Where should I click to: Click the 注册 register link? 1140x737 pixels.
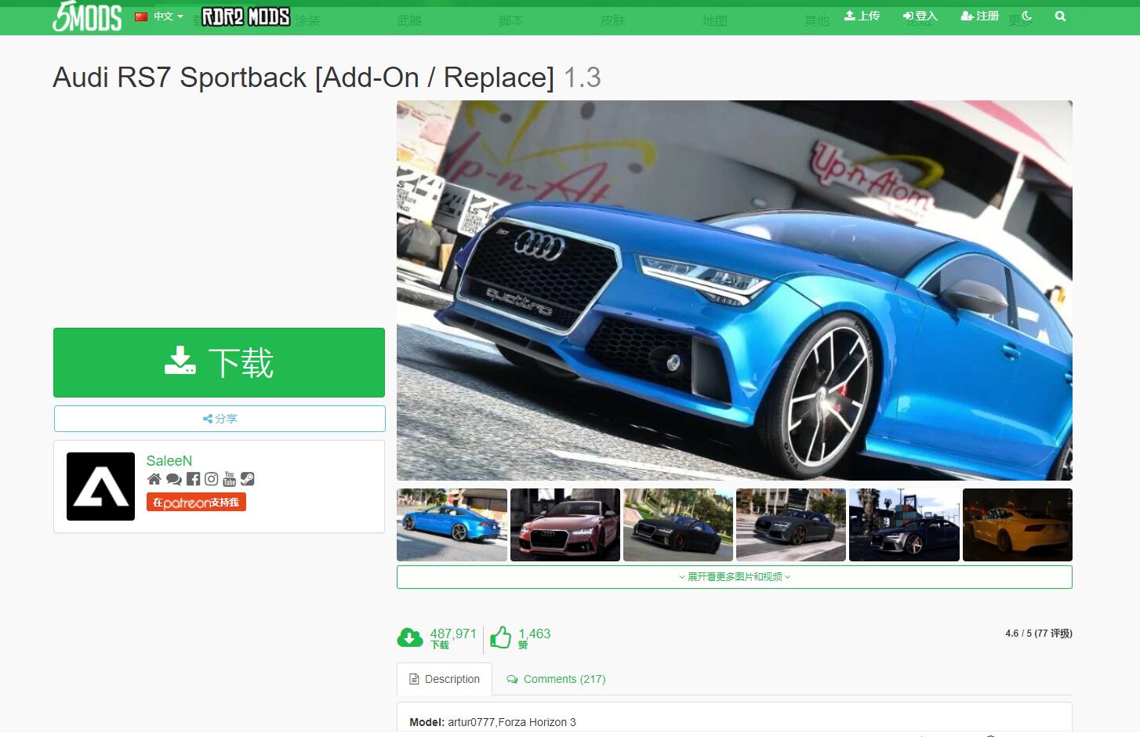pyautogui.click(x=979, y=16)
